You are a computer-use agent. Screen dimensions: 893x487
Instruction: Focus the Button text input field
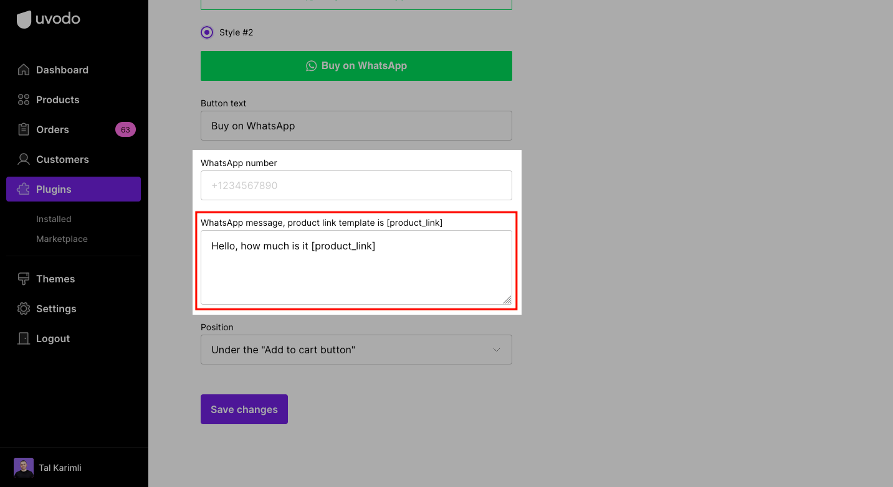356,126
